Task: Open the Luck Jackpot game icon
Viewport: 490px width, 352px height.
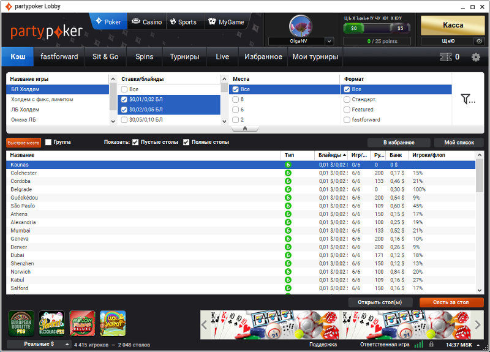Action: tap(113, 324)
